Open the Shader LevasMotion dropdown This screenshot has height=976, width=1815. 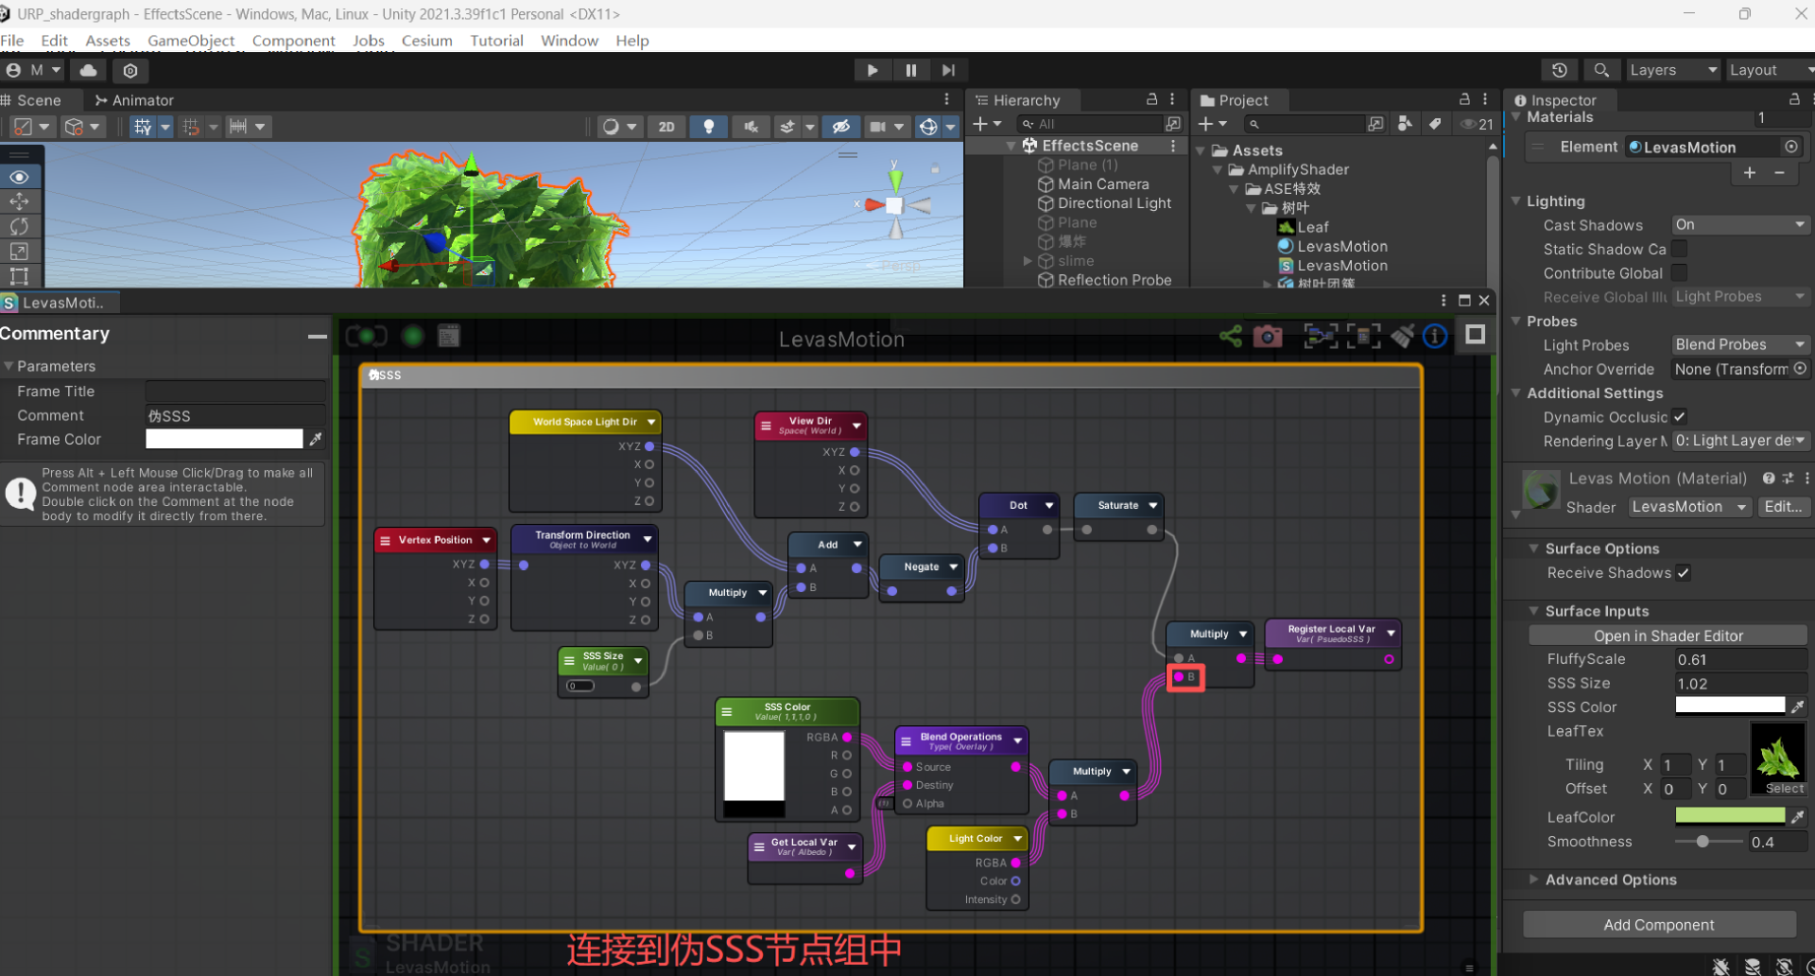click(x=1689, y=507)
